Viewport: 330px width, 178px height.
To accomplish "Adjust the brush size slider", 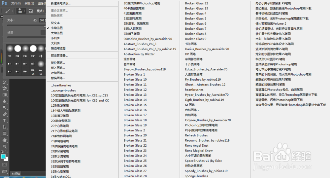I will [x=26, y=25].
